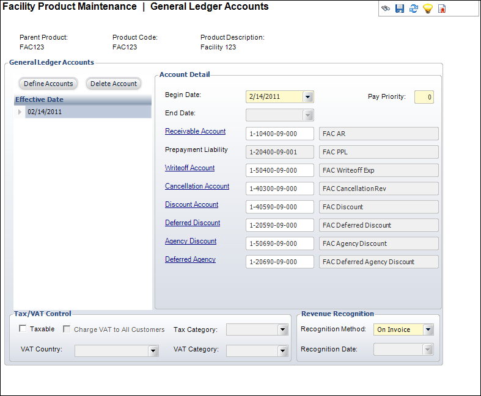Toggle Charge VAT to All Customers checkbox
Viewport: 481px width, 396px height.
pyautogui.click(x=67, y=329)
